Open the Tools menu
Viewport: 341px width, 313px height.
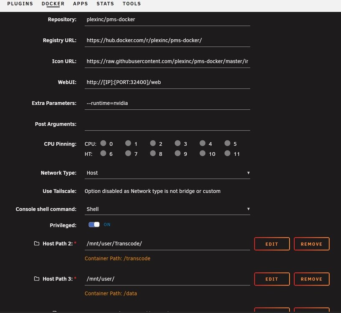tap(132, 4)
